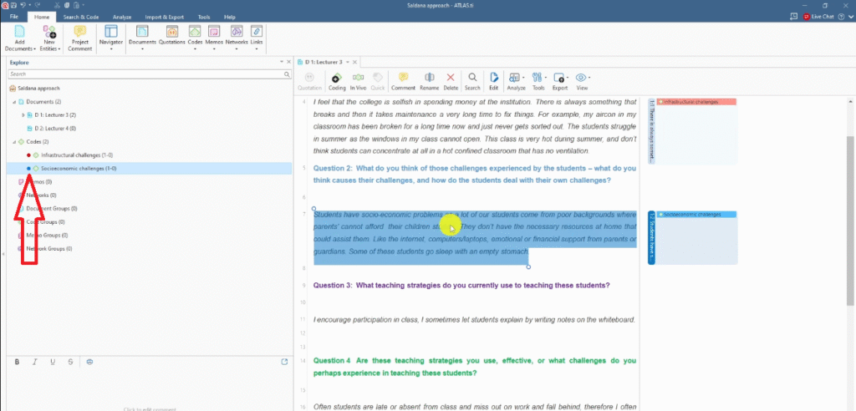The image size is (856, 411).
Task: Switch to the Analyze ribbon tab
Action: (121, 16)
